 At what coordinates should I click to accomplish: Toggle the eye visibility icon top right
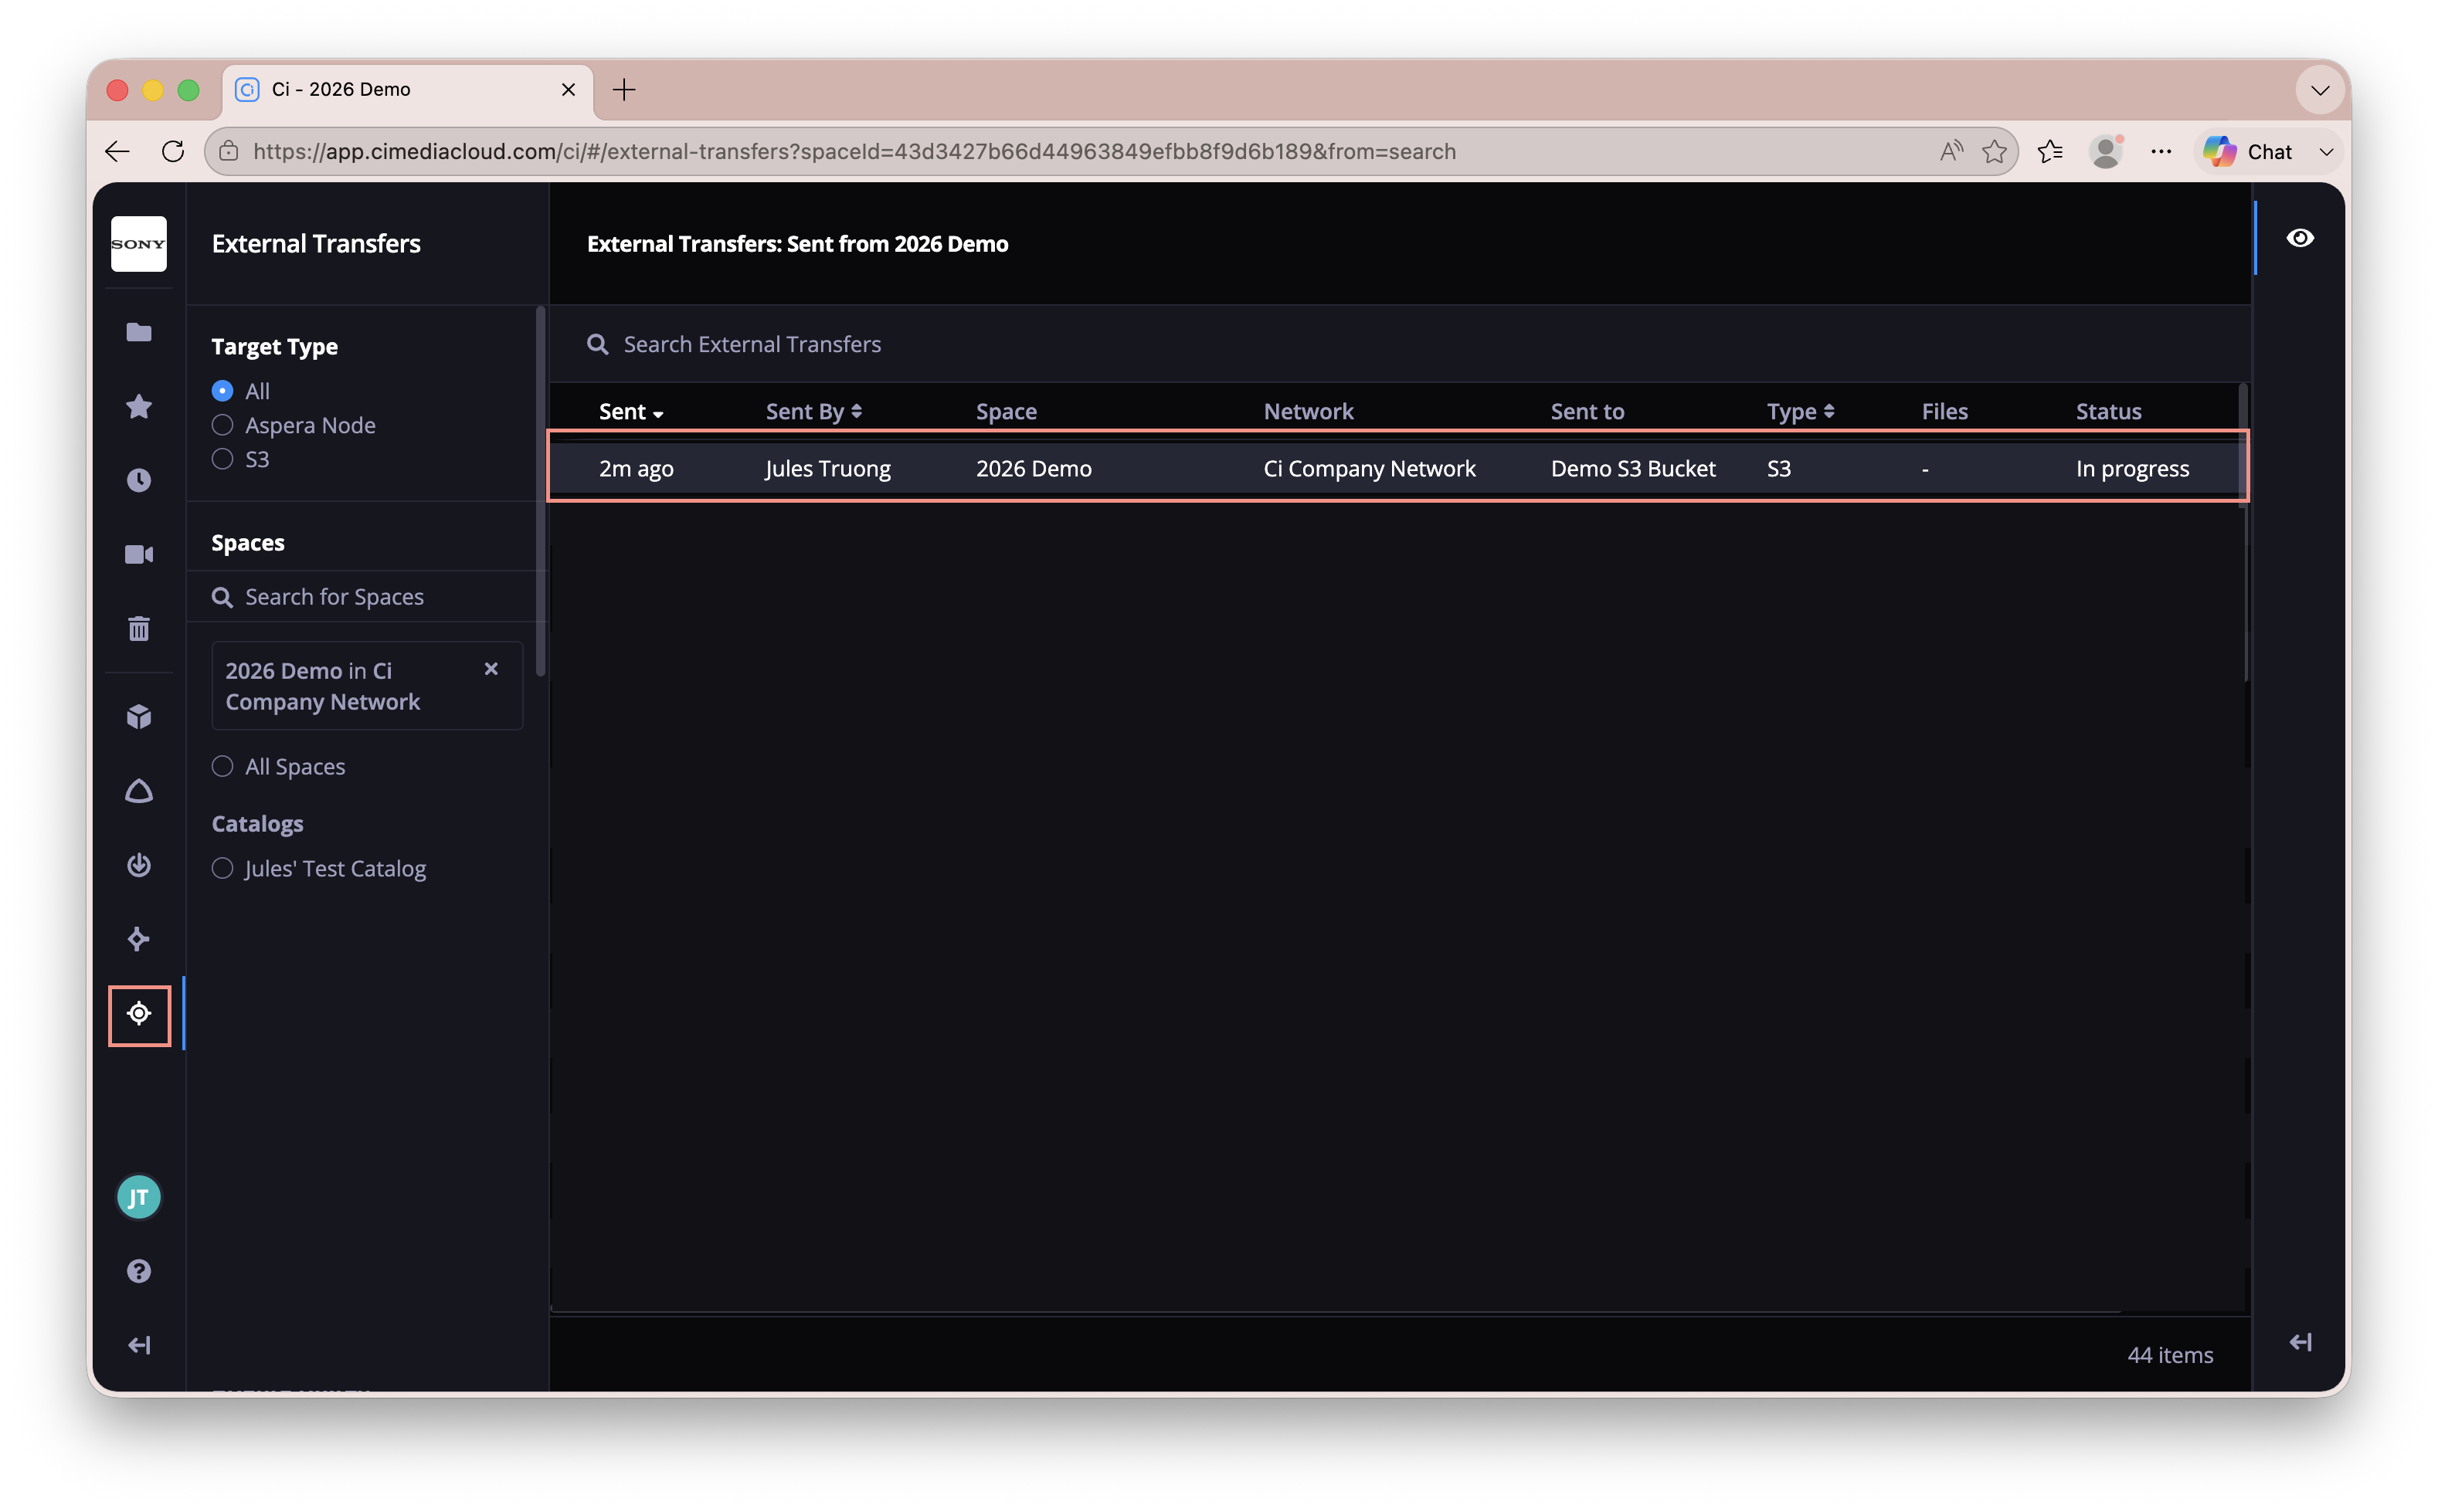coord(2299,238)
